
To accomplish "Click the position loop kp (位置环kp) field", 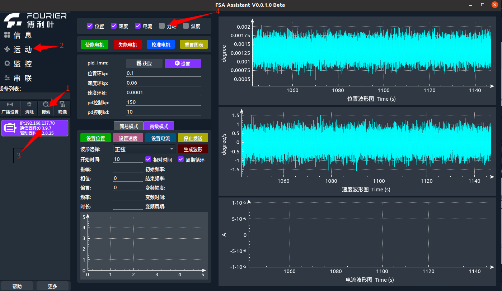I will click(163, 73).
